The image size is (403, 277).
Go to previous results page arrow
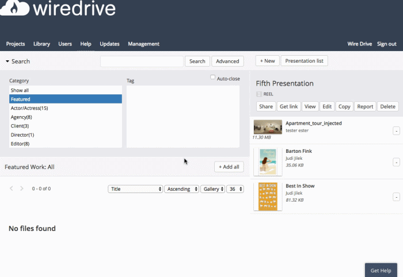pyautogui.click(x=12, y=188)
